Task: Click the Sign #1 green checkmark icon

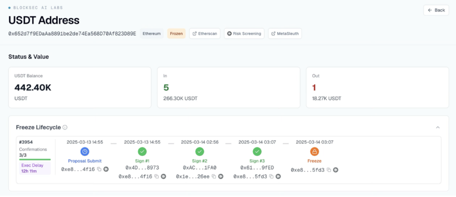Action: click(x=142, y=151)
